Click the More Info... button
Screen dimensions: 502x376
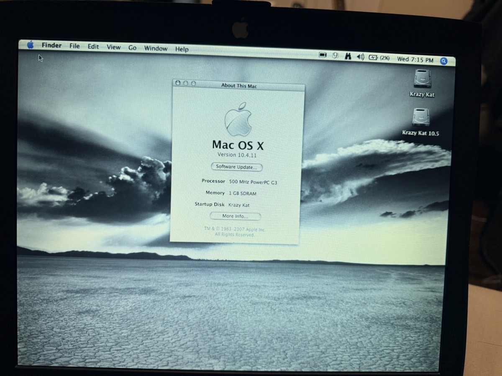click(x=235, y=216)
